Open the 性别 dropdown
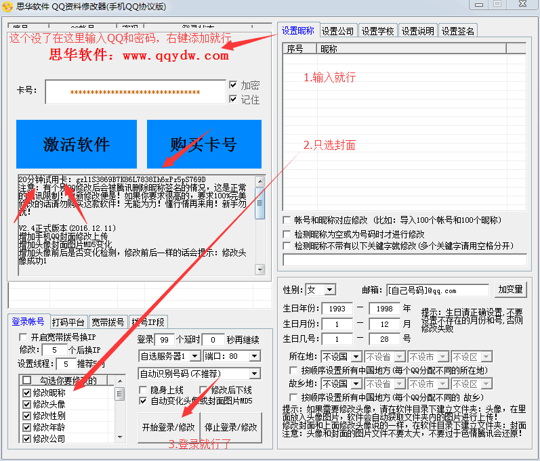This screenshot has width=540, height=461. [329, 290]
